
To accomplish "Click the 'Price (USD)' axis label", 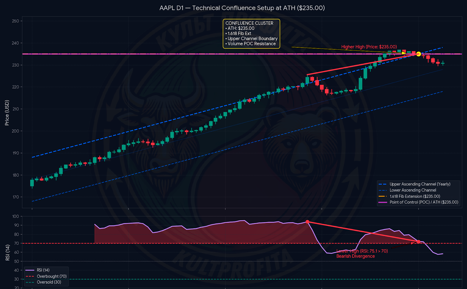I will (7, 113).
